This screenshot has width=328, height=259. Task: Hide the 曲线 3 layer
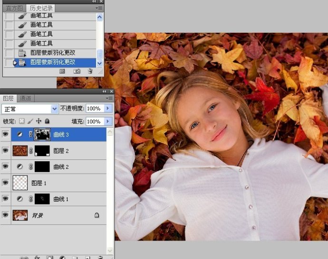click(5, 134)
